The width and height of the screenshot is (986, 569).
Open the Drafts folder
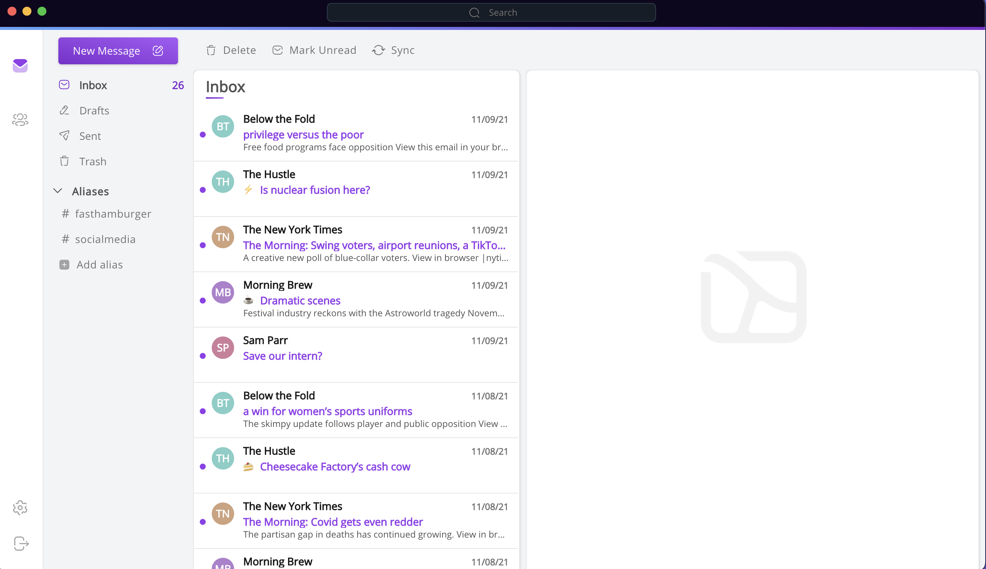pos(94,111)
